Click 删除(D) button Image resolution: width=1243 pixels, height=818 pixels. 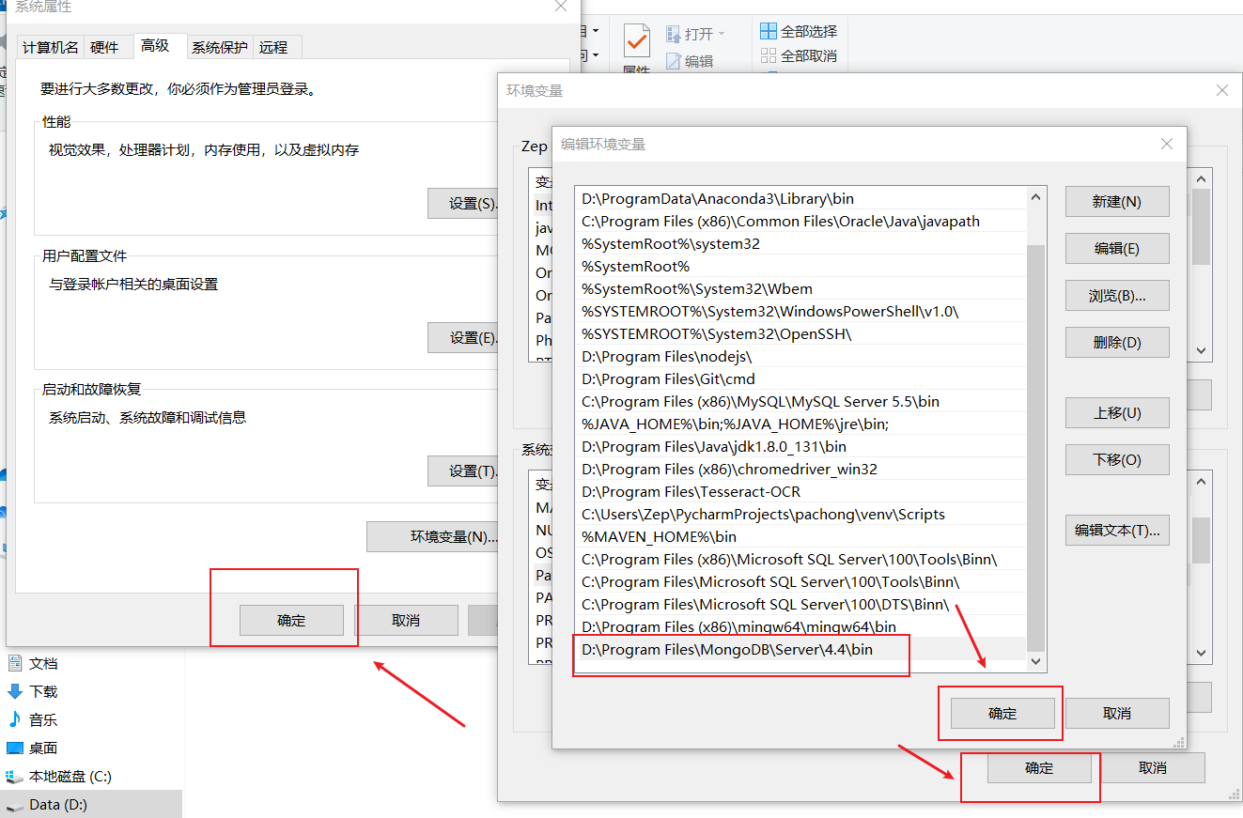point(1117,342)
